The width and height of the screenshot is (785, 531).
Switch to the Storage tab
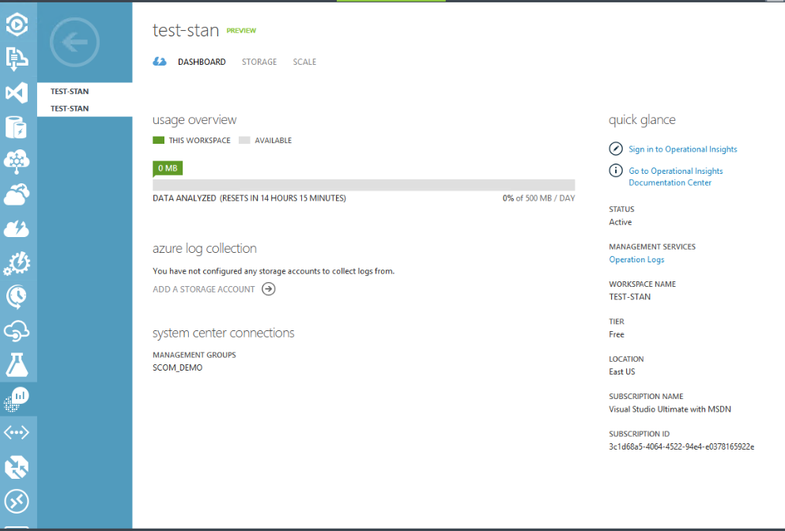coord(259,62)
